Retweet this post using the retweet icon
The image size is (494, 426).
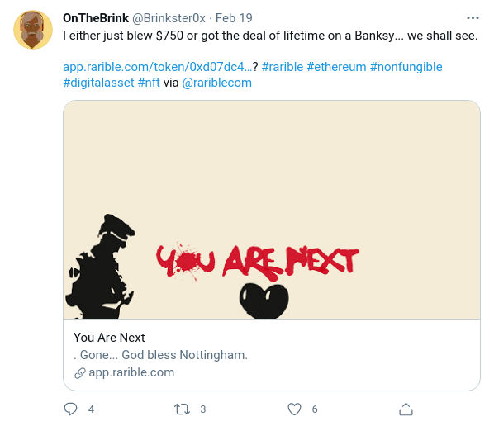coord(182,409)
